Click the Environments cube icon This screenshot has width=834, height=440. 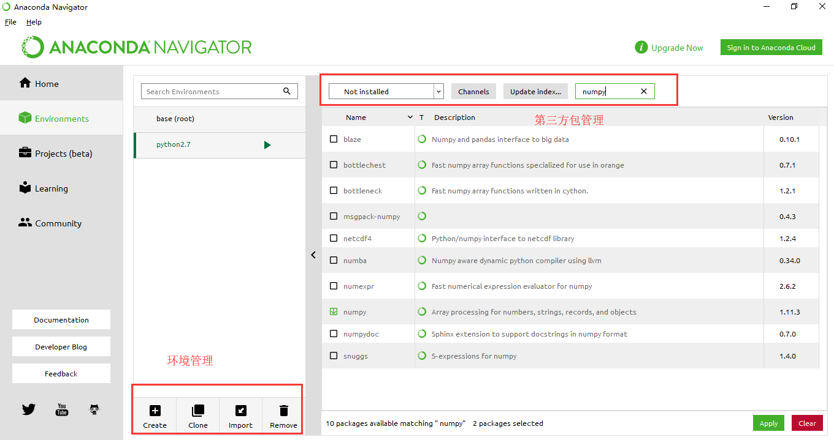(25, 117)
